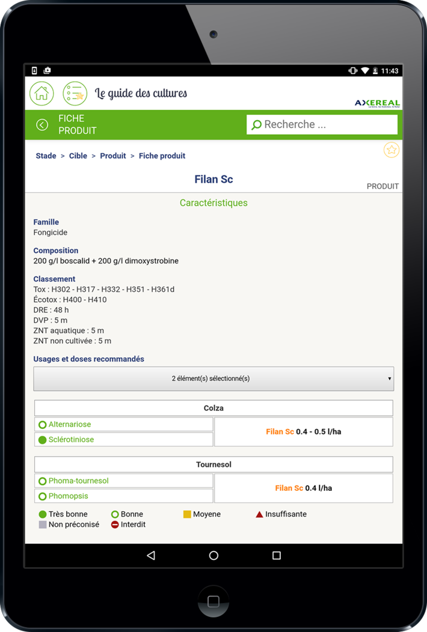427x632 pixels.
Task: Tap the back arrow in green bar
Action: click(42, 125)
